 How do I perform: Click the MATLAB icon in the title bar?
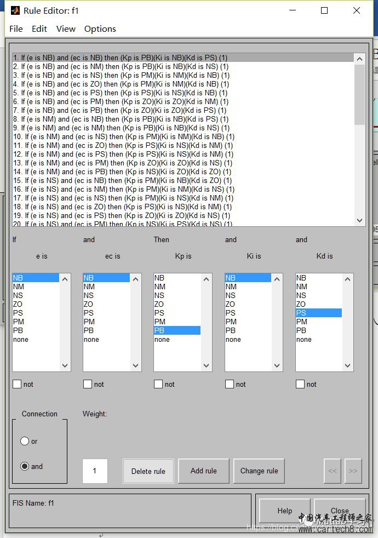pos(15,10)
